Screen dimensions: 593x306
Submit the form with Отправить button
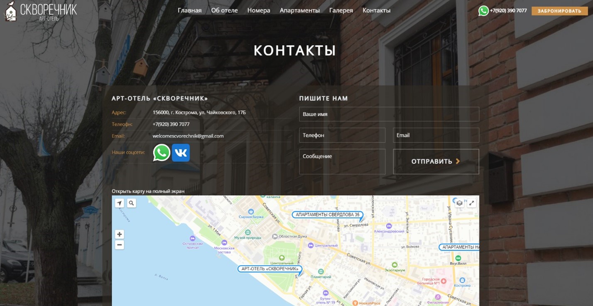[436, 161]
